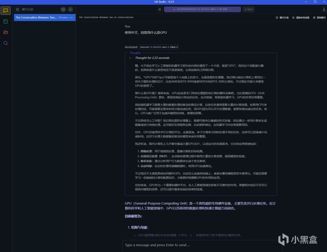Screen dimensions: 327x252
Task: Click the 结构与功能 list heading
Action: 139,227
